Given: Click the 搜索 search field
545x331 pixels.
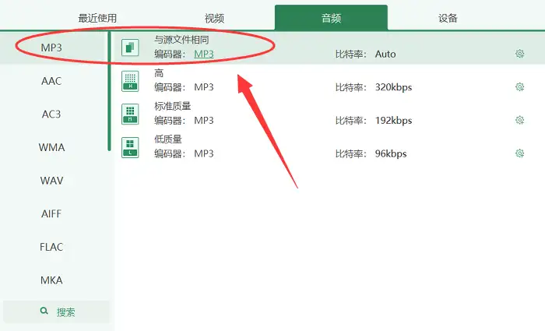Looking at the screenshot, I should coord(56,312).
